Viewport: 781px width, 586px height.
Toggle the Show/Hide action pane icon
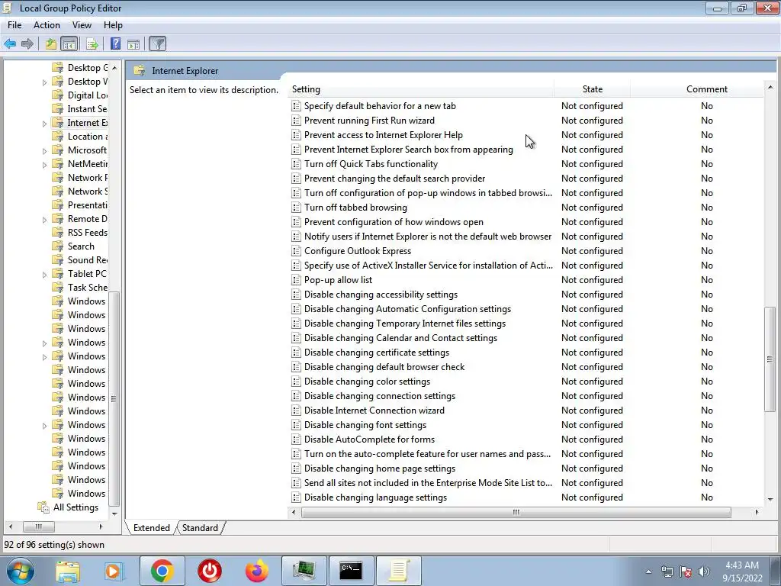pos(133,43)
